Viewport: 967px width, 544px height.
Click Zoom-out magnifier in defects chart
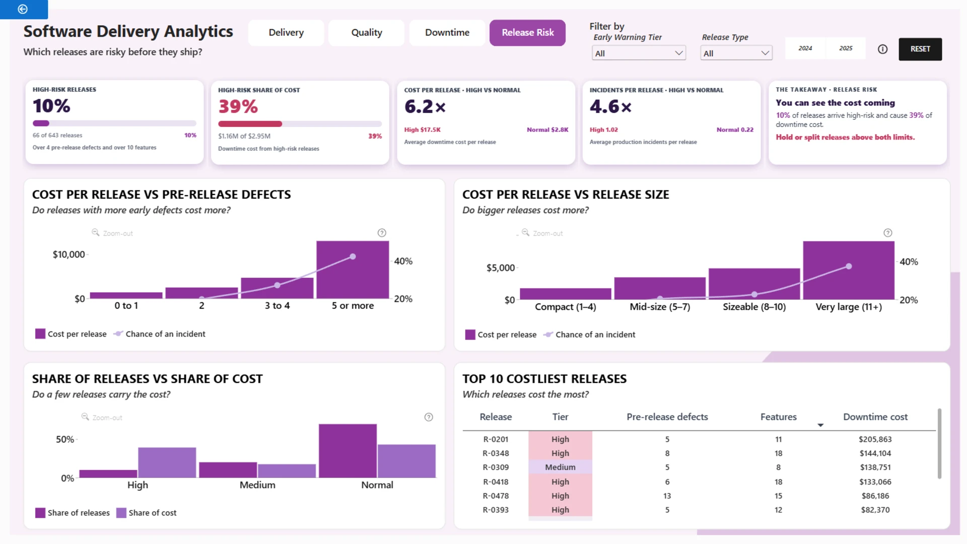[95, 232]
